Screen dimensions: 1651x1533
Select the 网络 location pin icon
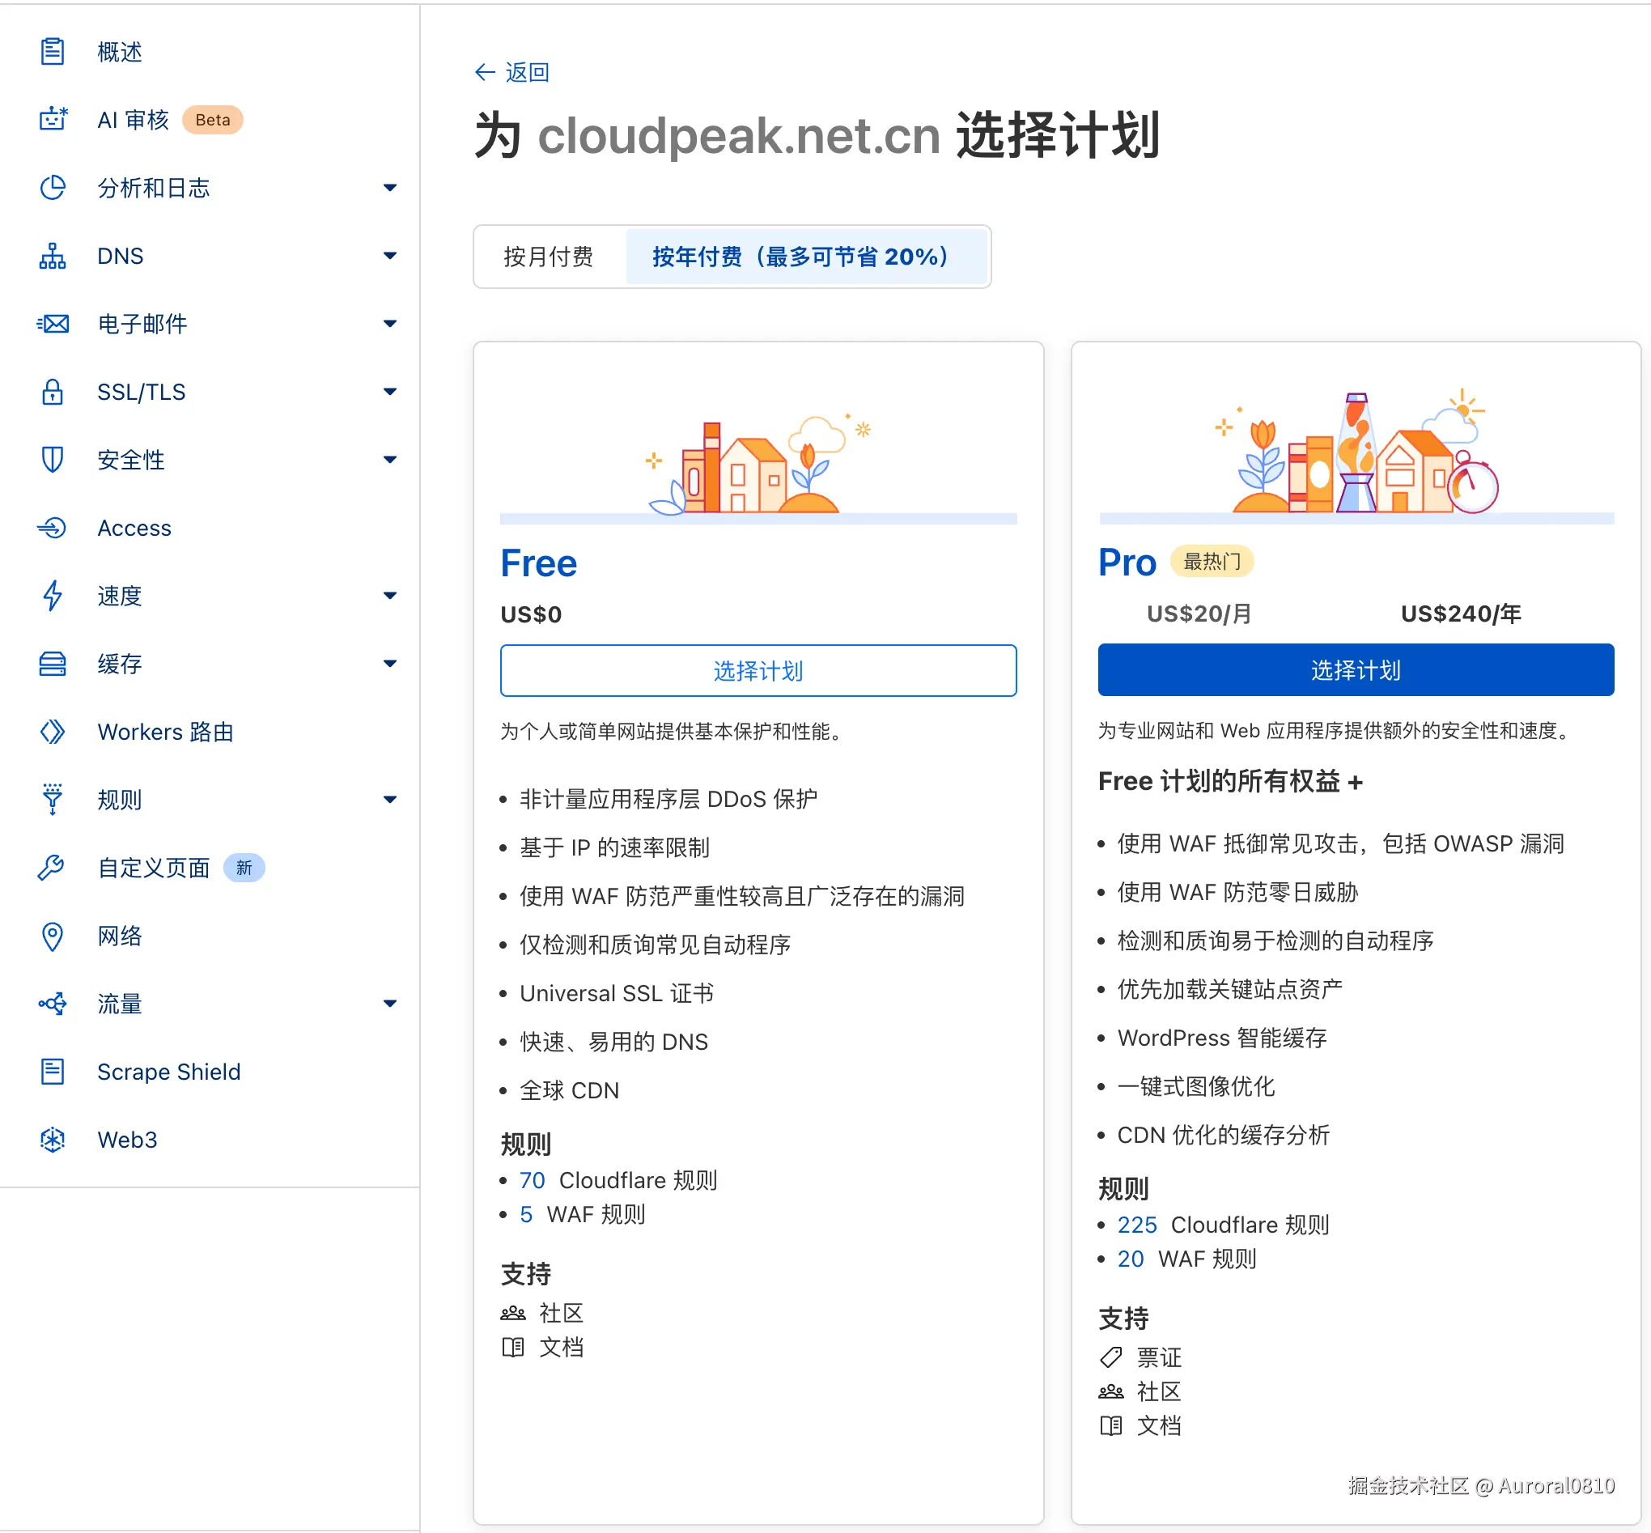coord(53,936)
